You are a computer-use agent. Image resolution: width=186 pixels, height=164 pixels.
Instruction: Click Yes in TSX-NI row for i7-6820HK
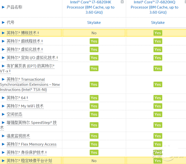(x=94, y=84)
